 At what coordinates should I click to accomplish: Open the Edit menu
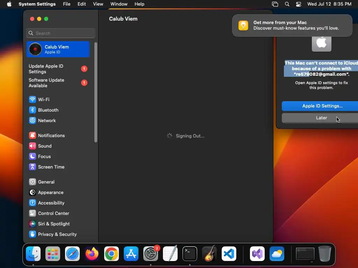82,4
